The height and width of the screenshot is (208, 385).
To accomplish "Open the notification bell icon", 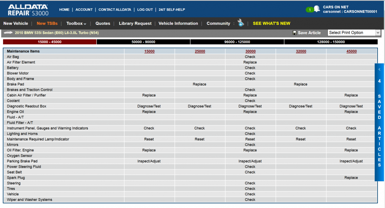I will tap(317, 9).
